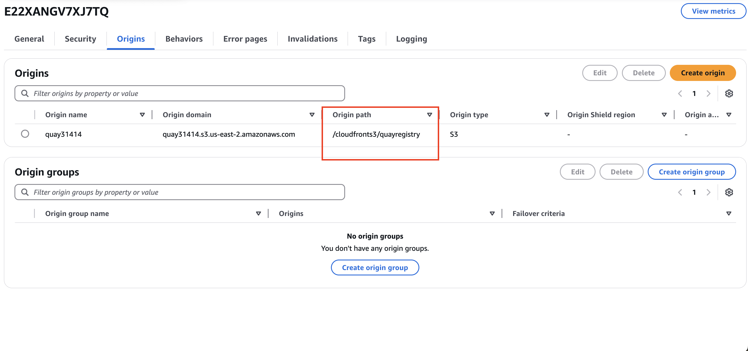Screen dimensions: 748x351
Task: Open the Invalidations tab
Action: coord(313,39)
